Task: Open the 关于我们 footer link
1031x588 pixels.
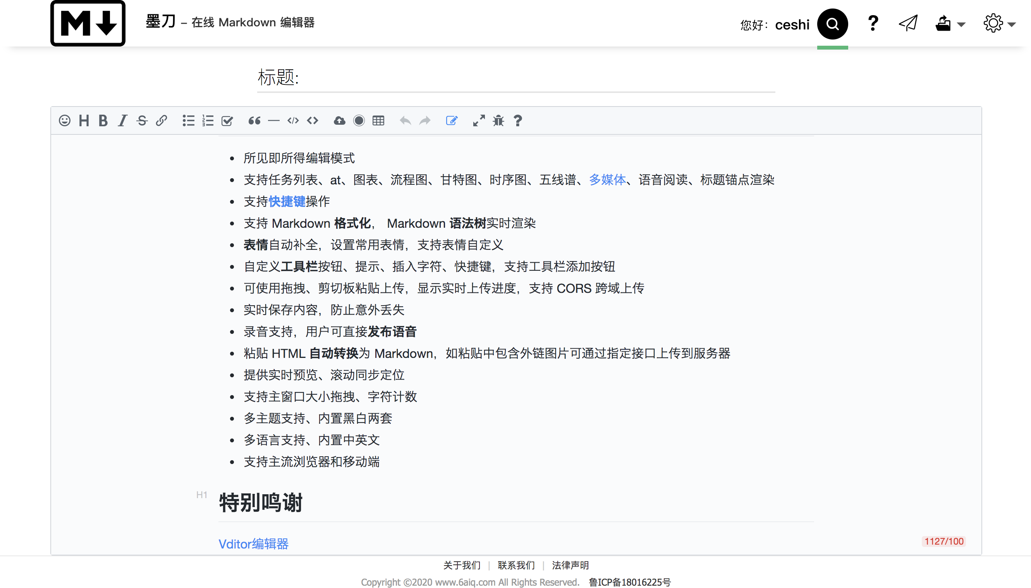Action: pyautogui.click(x=462, y=565)
